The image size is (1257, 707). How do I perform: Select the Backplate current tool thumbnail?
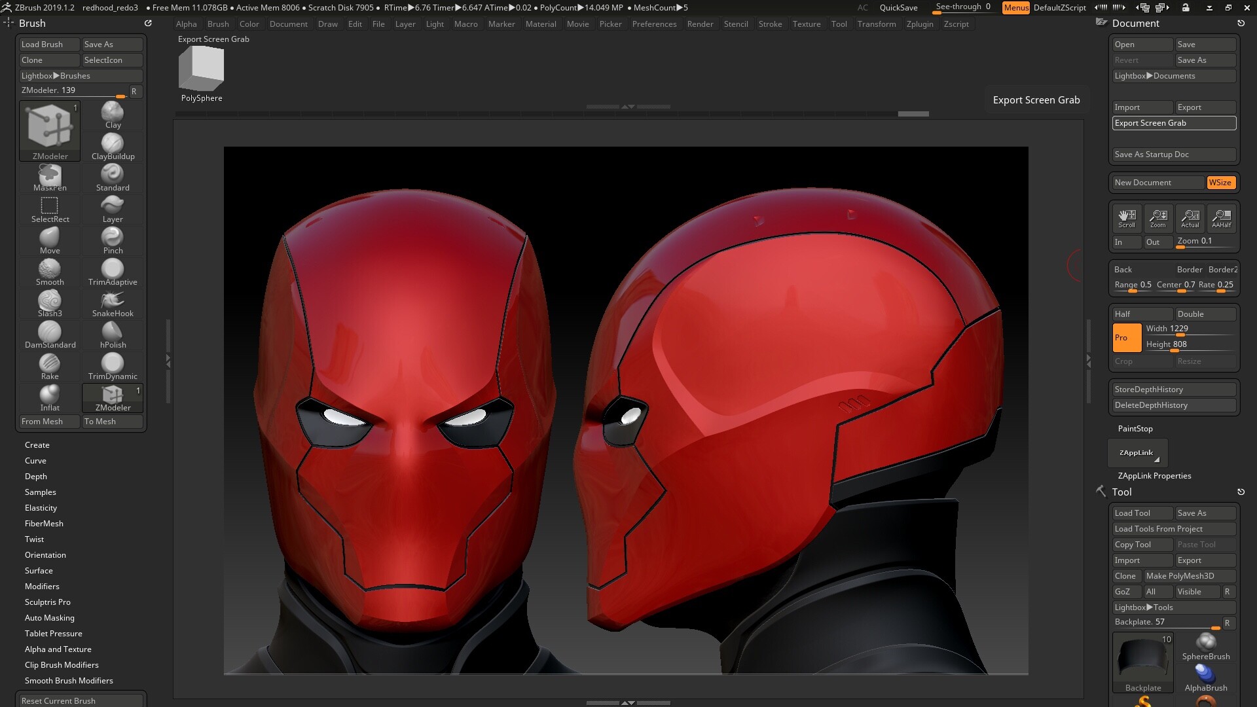(x=1143, y=662)
